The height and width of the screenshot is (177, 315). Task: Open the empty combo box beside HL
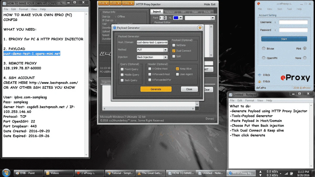(200, 18)
